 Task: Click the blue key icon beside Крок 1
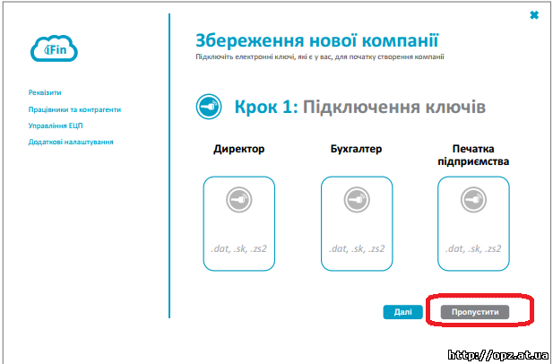click(209, 107)
